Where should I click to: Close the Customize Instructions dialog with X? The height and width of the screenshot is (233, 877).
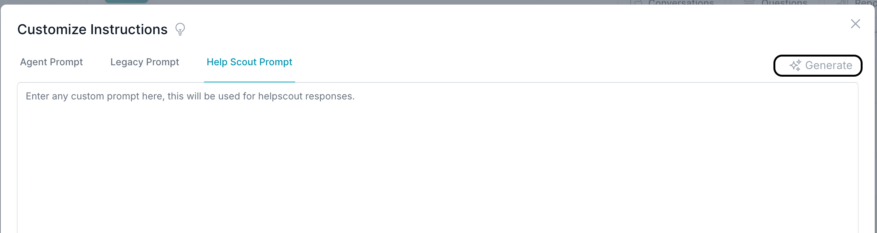[855, 24]
